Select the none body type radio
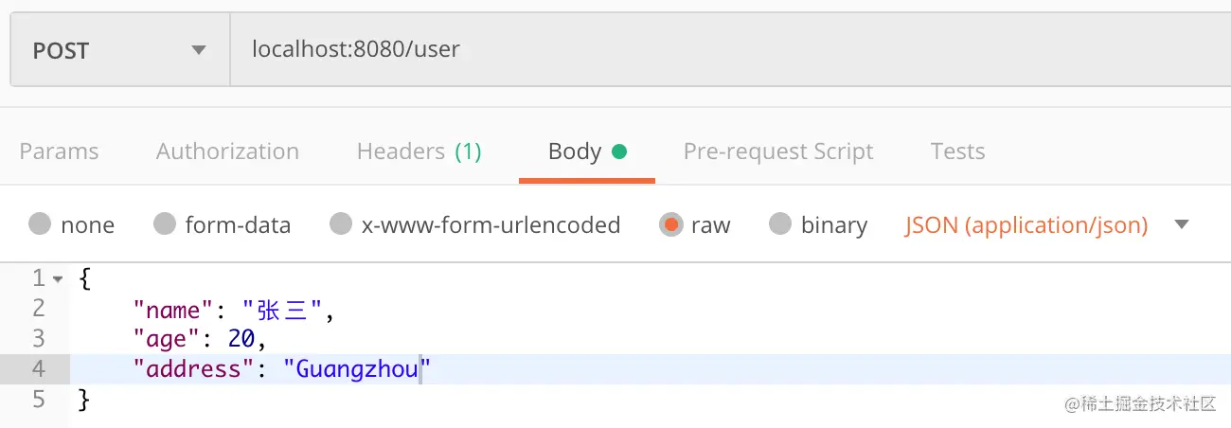The height and width of the screenshot is (428, 1231). click(x=40, y=225)
